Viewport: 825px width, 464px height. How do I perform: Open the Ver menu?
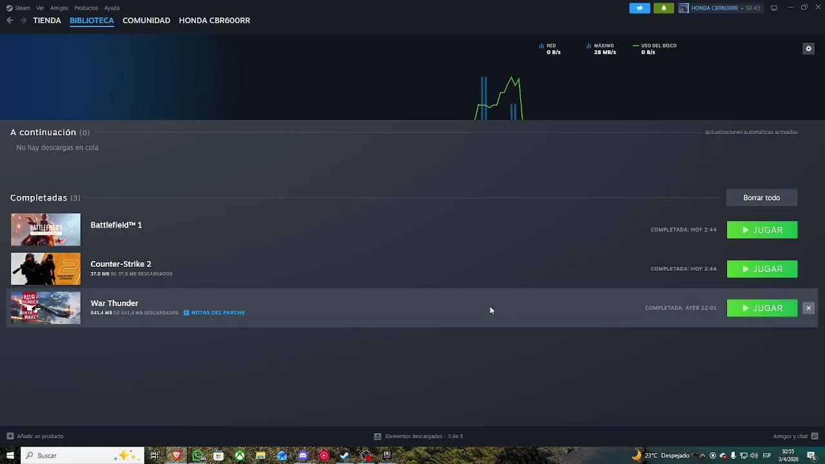click(x=40, y=8)
